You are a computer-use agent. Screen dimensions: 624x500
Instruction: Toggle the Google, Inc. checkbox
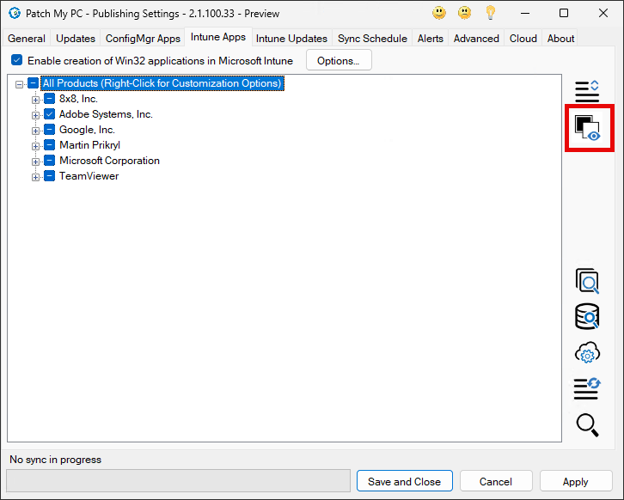(50, 130)
